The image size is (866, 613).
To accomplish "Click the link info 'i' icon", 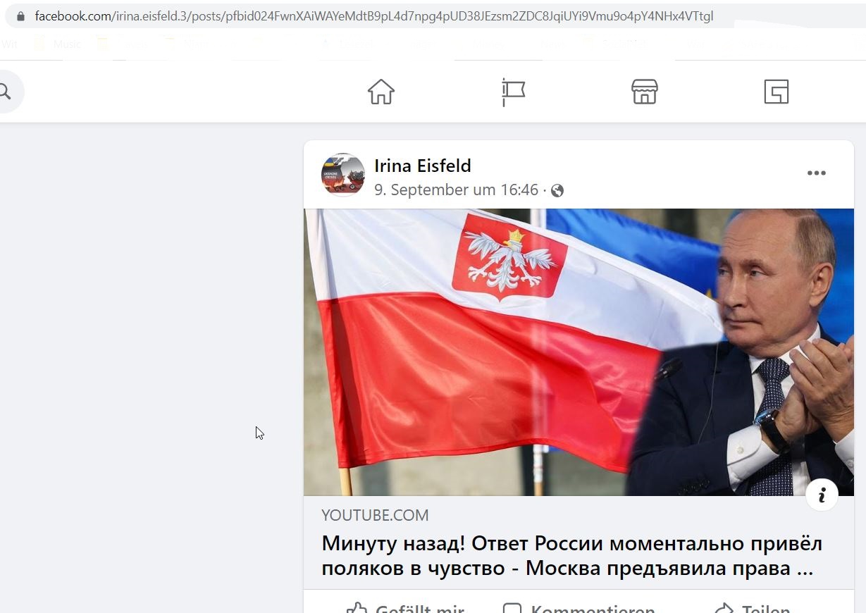I will (x=822, y=495).
